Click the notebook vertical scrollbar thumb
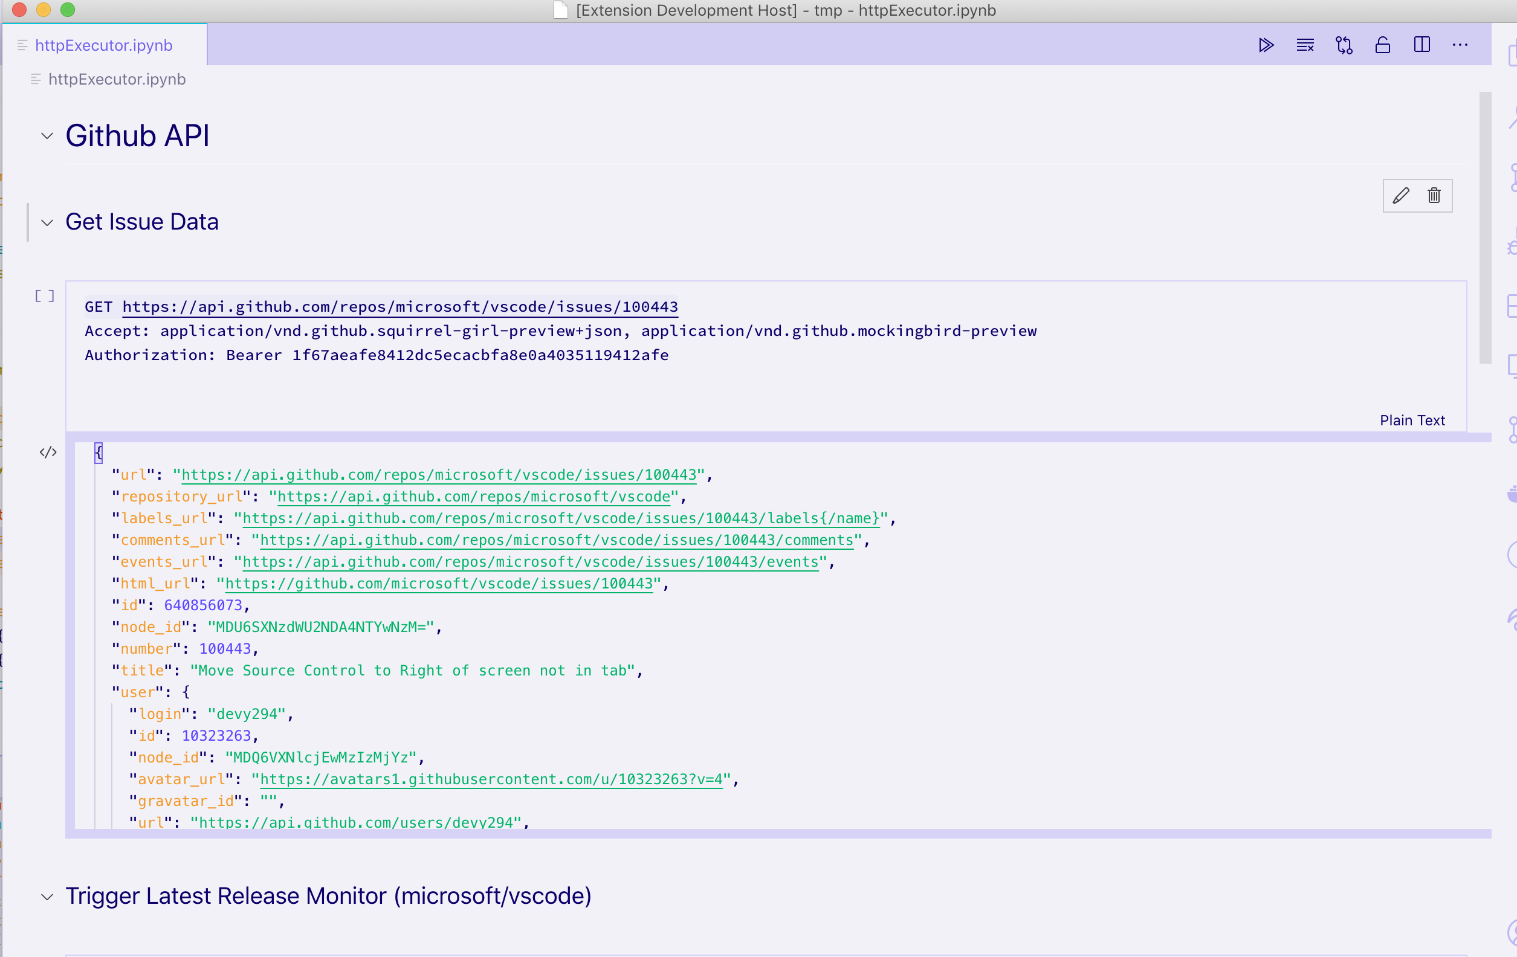 1486,228
